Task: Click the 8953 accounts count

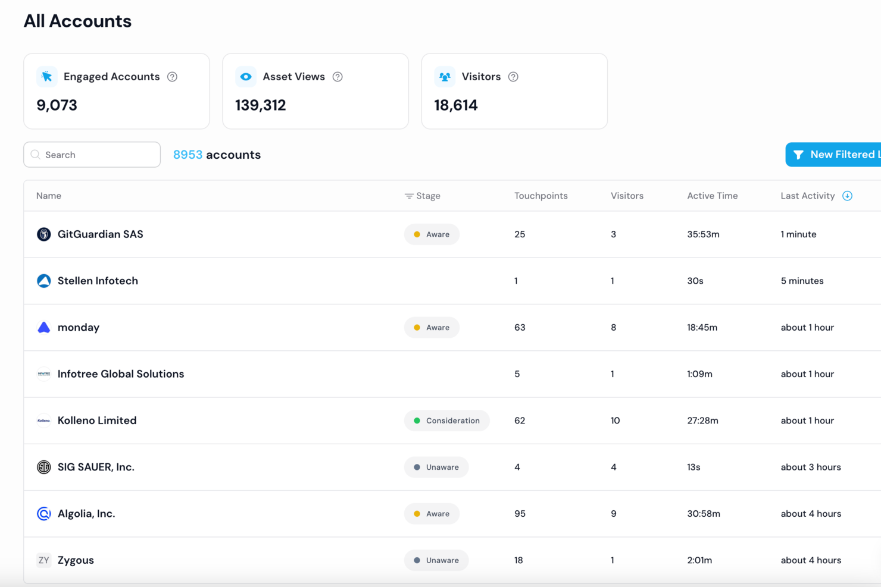Action: 217,155
